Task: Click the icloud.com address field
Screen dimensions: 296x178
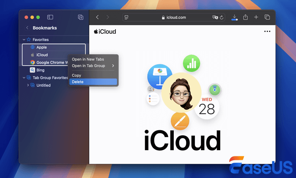Action: 173,17
